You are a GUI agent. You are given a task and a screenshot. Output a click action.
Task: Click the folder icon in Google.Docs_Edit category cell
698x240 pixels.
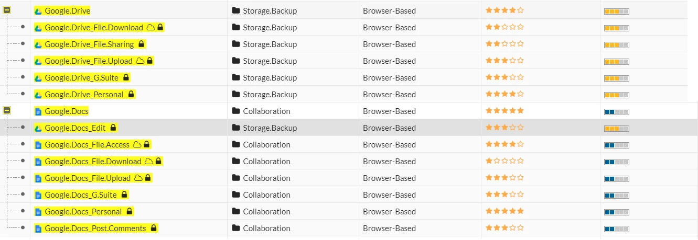[x=236, y=128]
